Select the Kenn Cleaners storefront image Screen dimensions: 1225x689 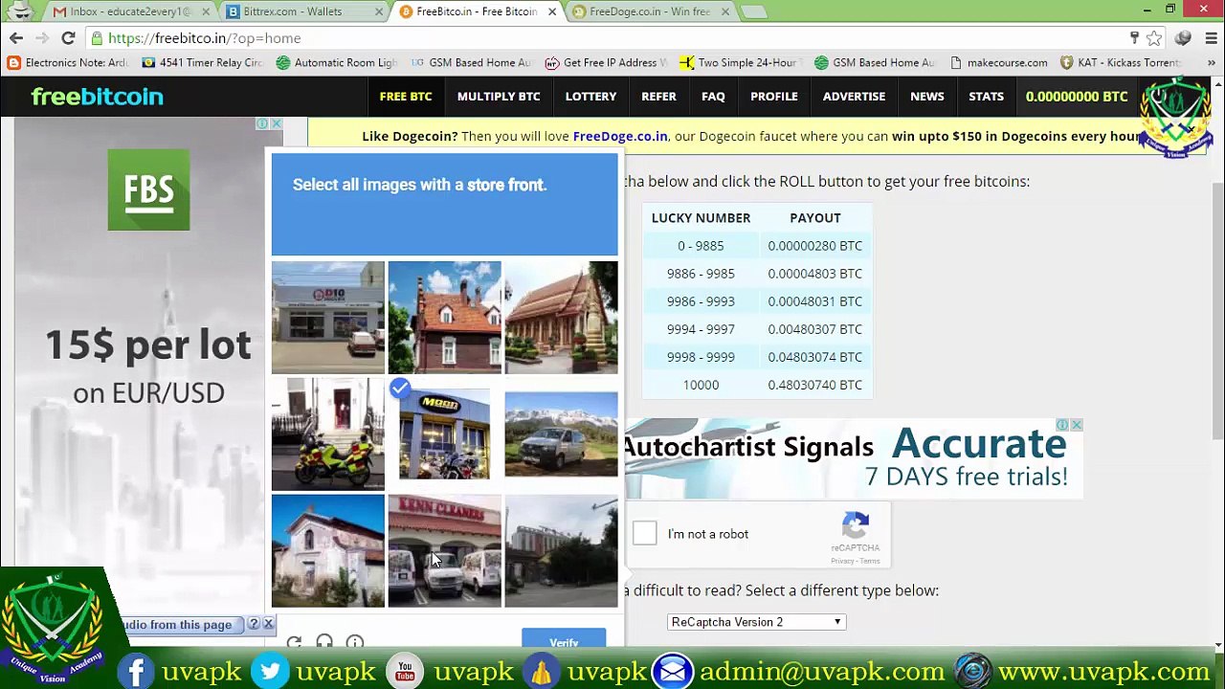click(444, 550)
